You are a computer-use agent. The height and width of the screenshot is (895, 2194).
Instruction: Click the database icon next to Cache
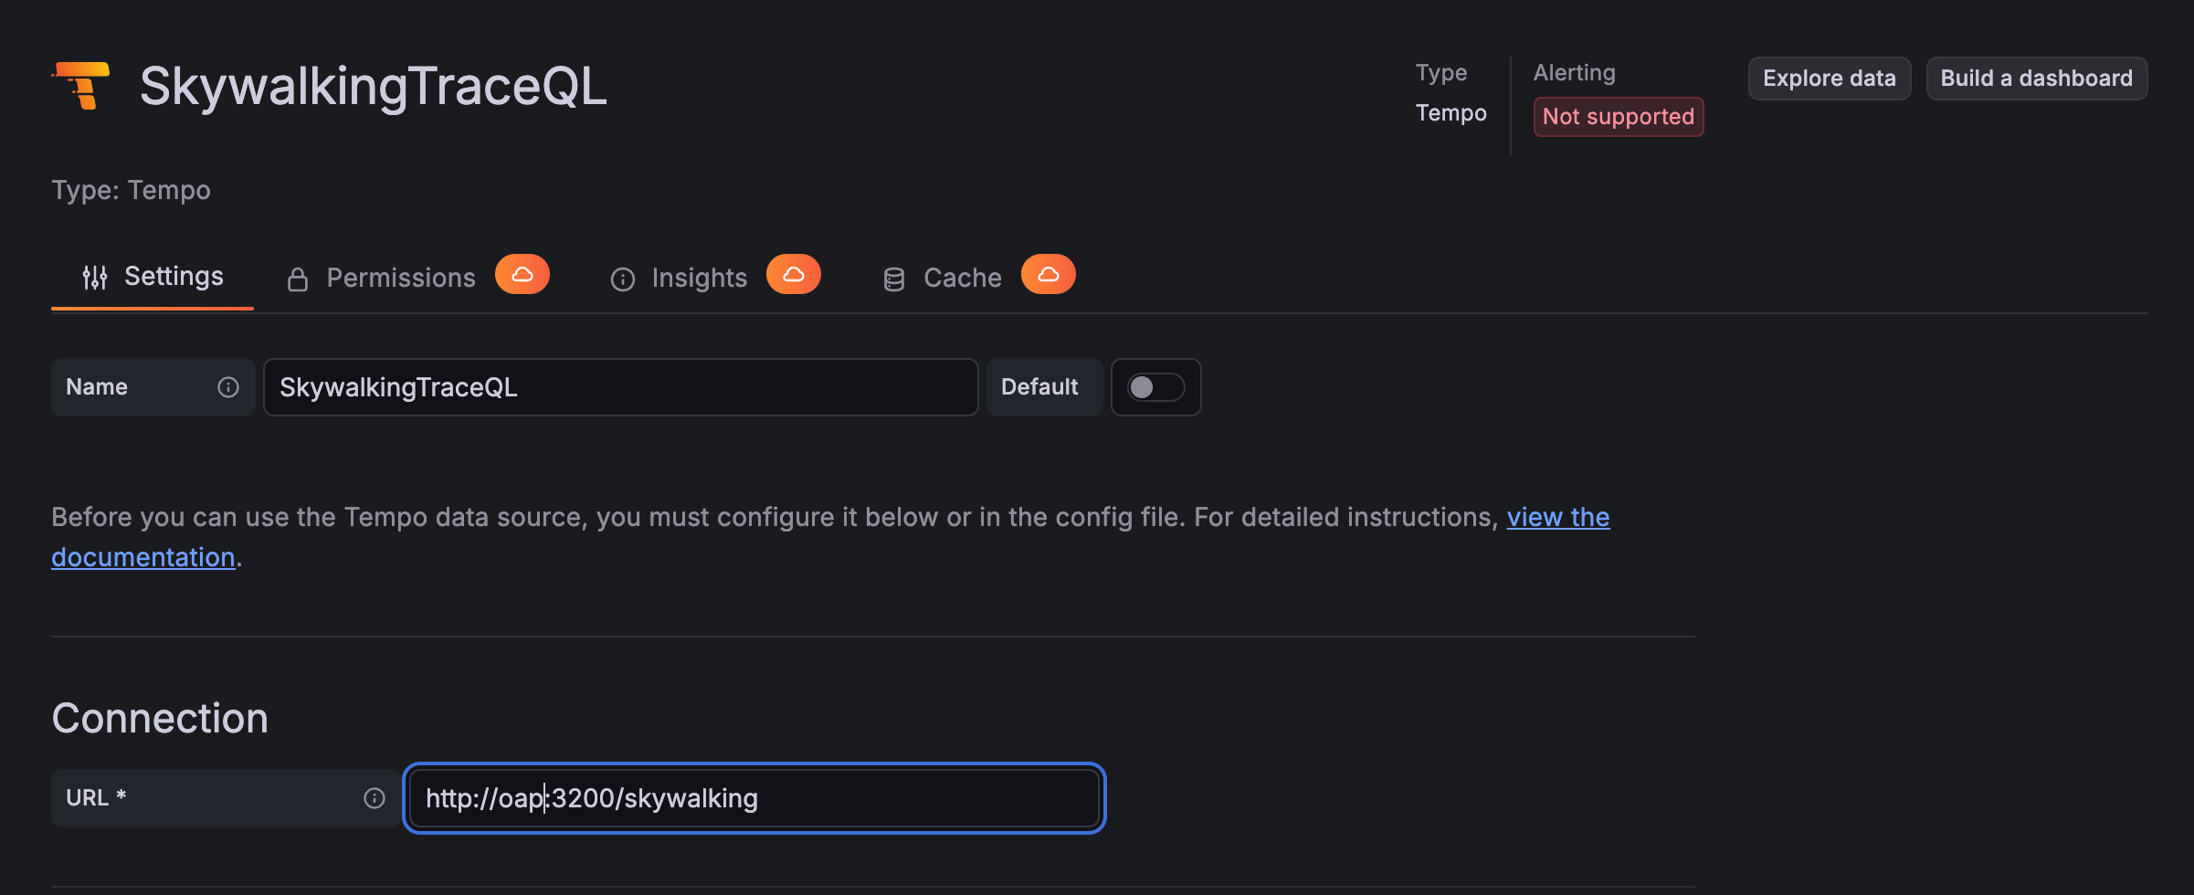pyautogui.click(x=894, y=278)
